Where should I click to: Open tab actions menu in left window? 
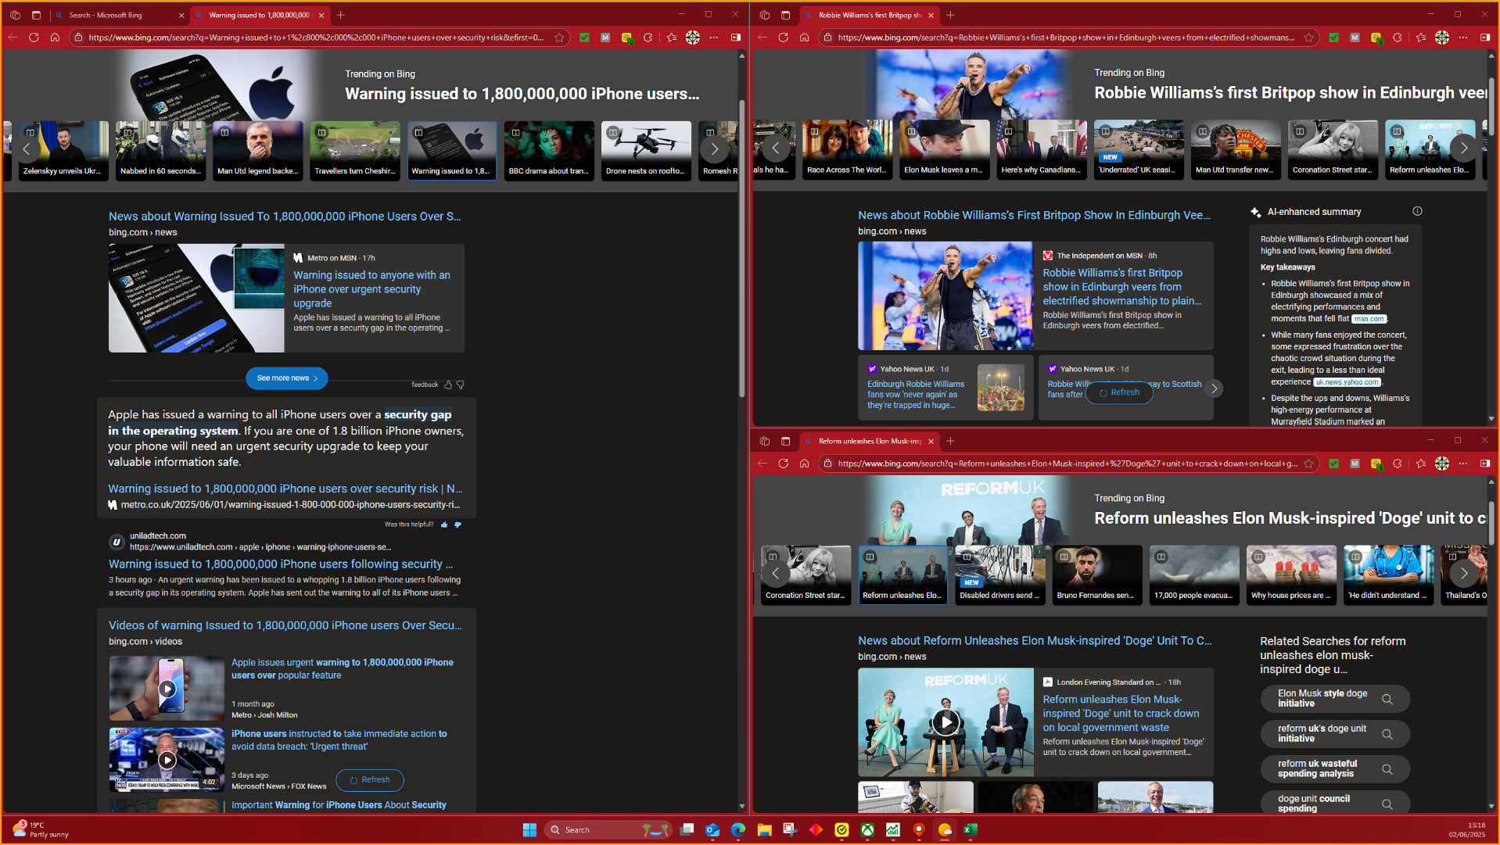[x=36, y=15]
